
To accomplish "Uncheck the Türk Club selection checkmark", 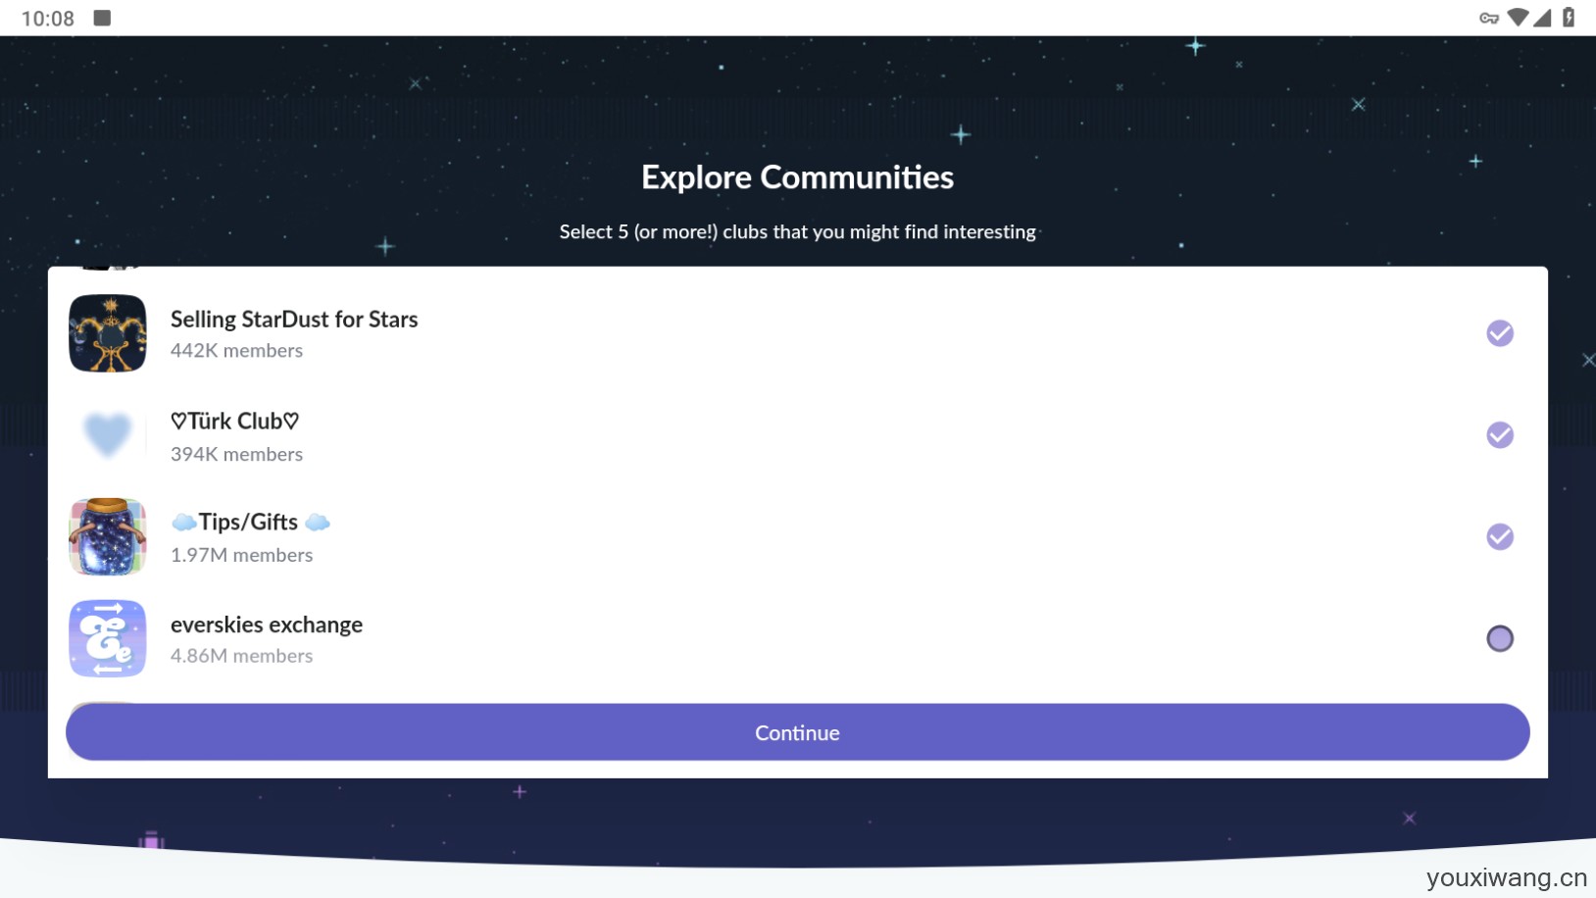I will coord(1499,435).
